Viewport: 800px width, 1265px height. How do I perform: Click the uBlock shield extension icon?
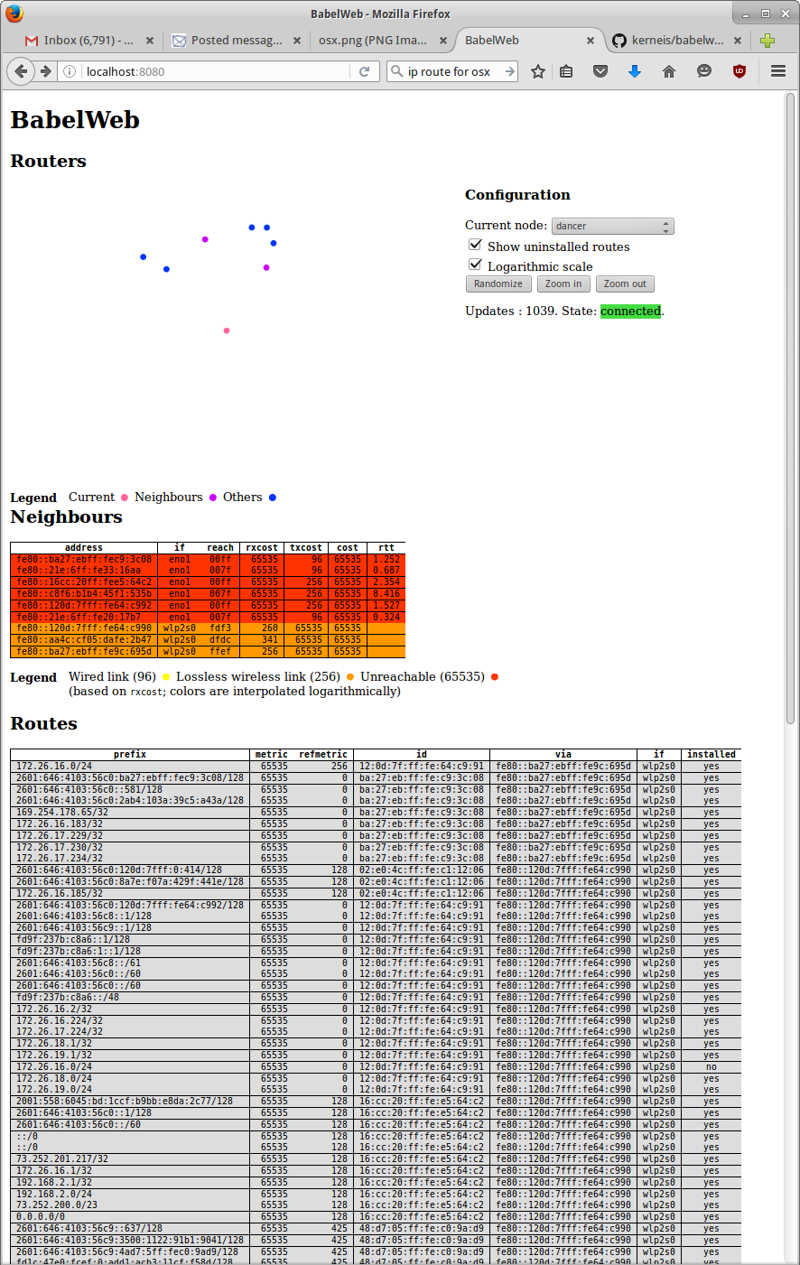pyautogui.click(x=740, y=71)
